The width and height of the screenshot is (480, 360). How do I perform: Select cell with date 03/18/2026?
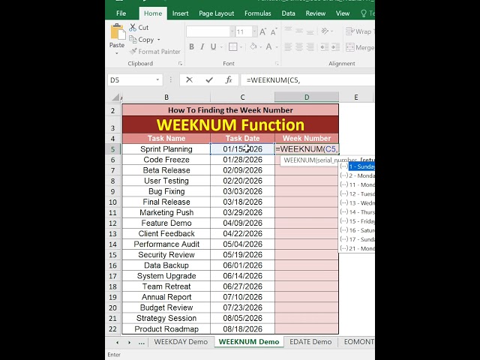tap(242, 202)
